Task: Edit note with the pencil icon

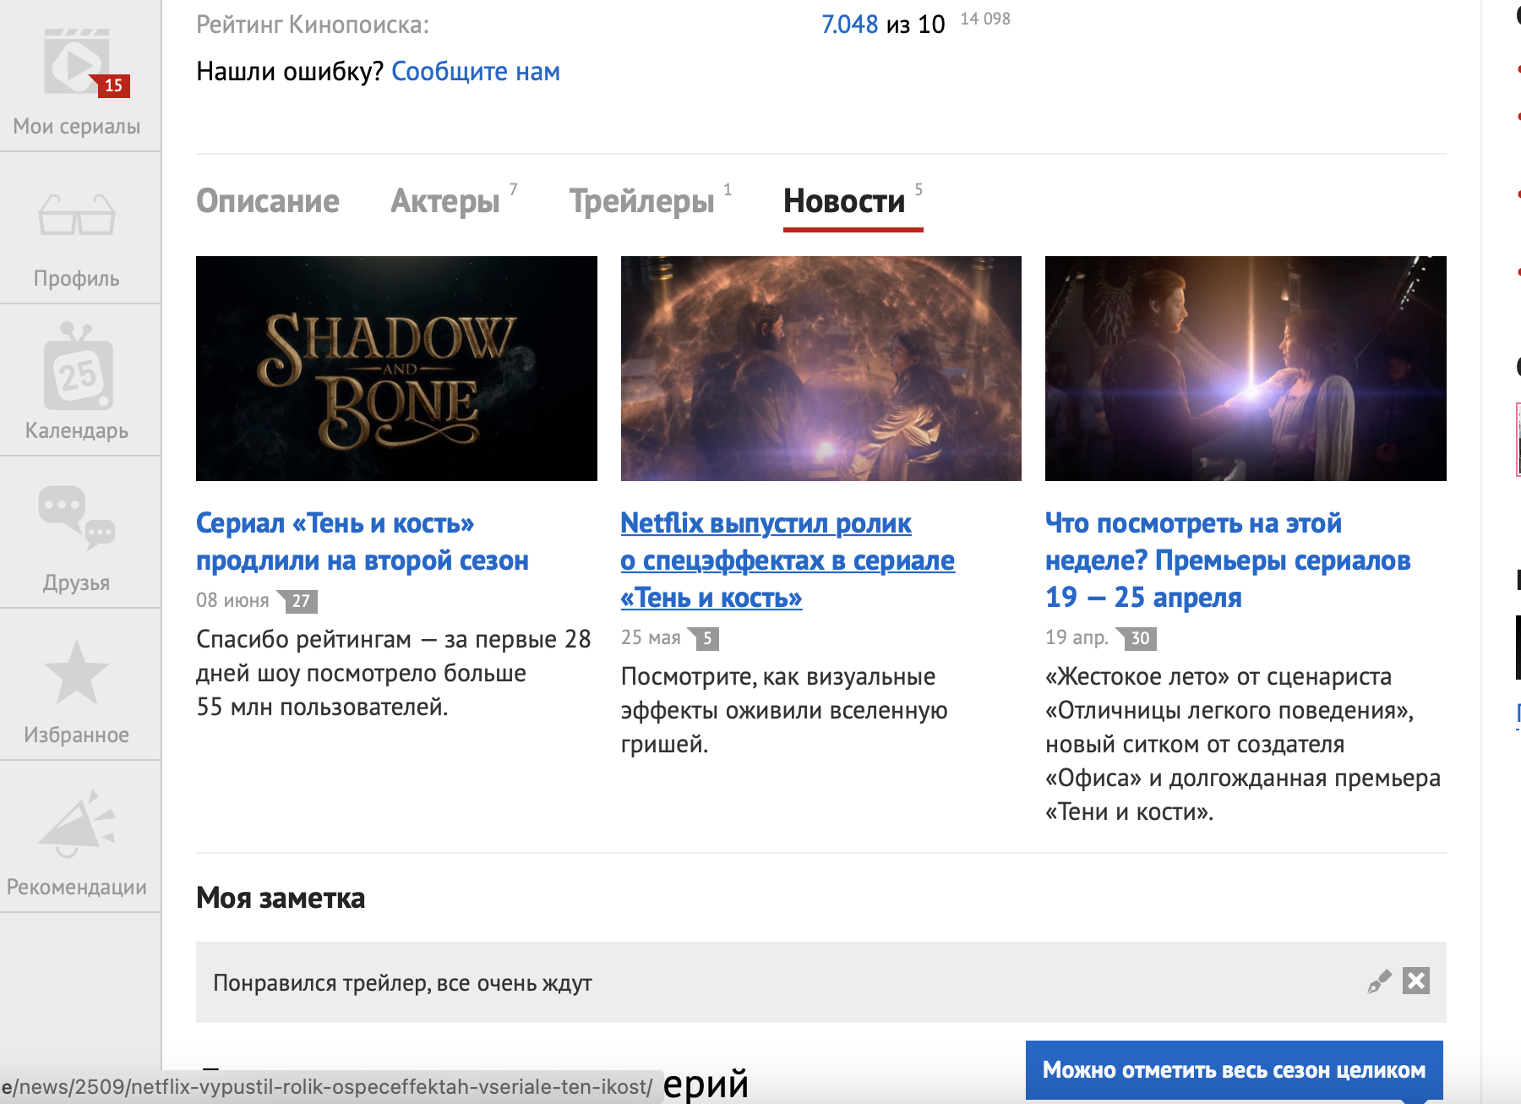Action: 1379,981
